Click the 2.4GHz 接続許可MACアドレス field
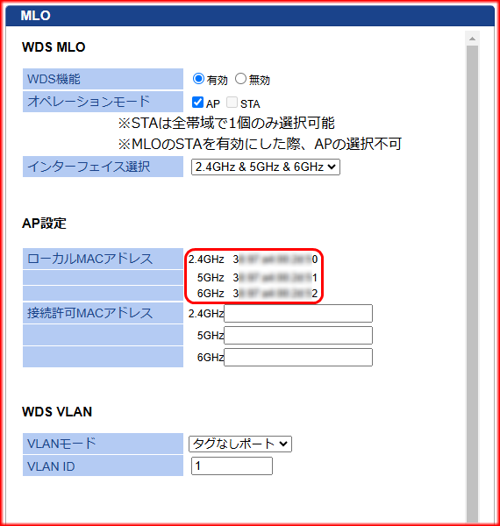 coord(298,313)
